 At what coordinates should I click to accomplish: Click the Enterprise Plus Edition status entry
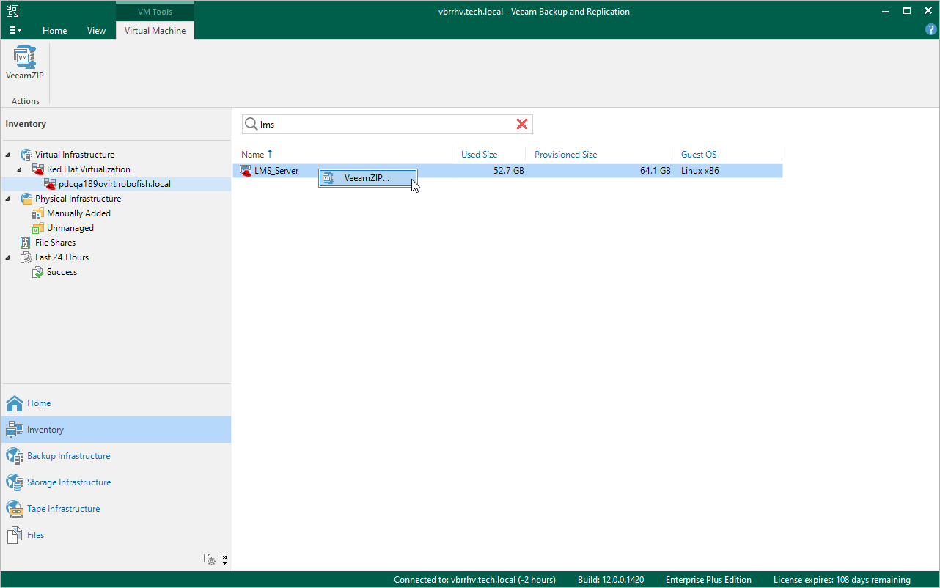(709, 580)
